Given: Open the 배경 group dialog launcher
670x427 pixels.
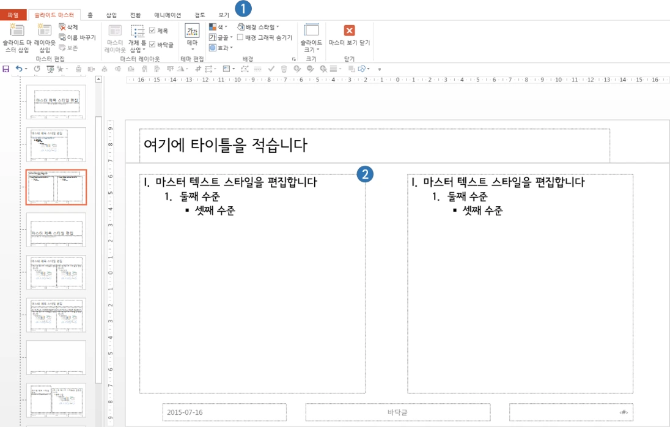Looking at the screenshot, I should click(x=293, y=59).
